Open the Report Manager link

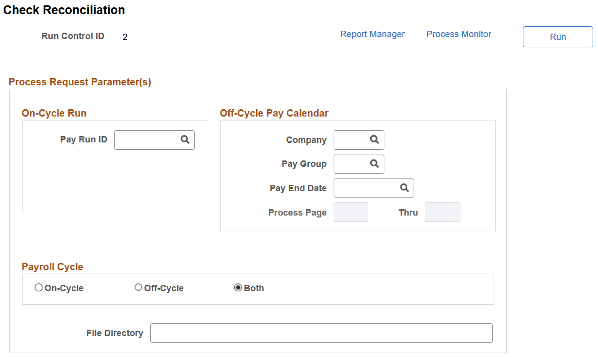pyautogui.click(x=373, y=34)
